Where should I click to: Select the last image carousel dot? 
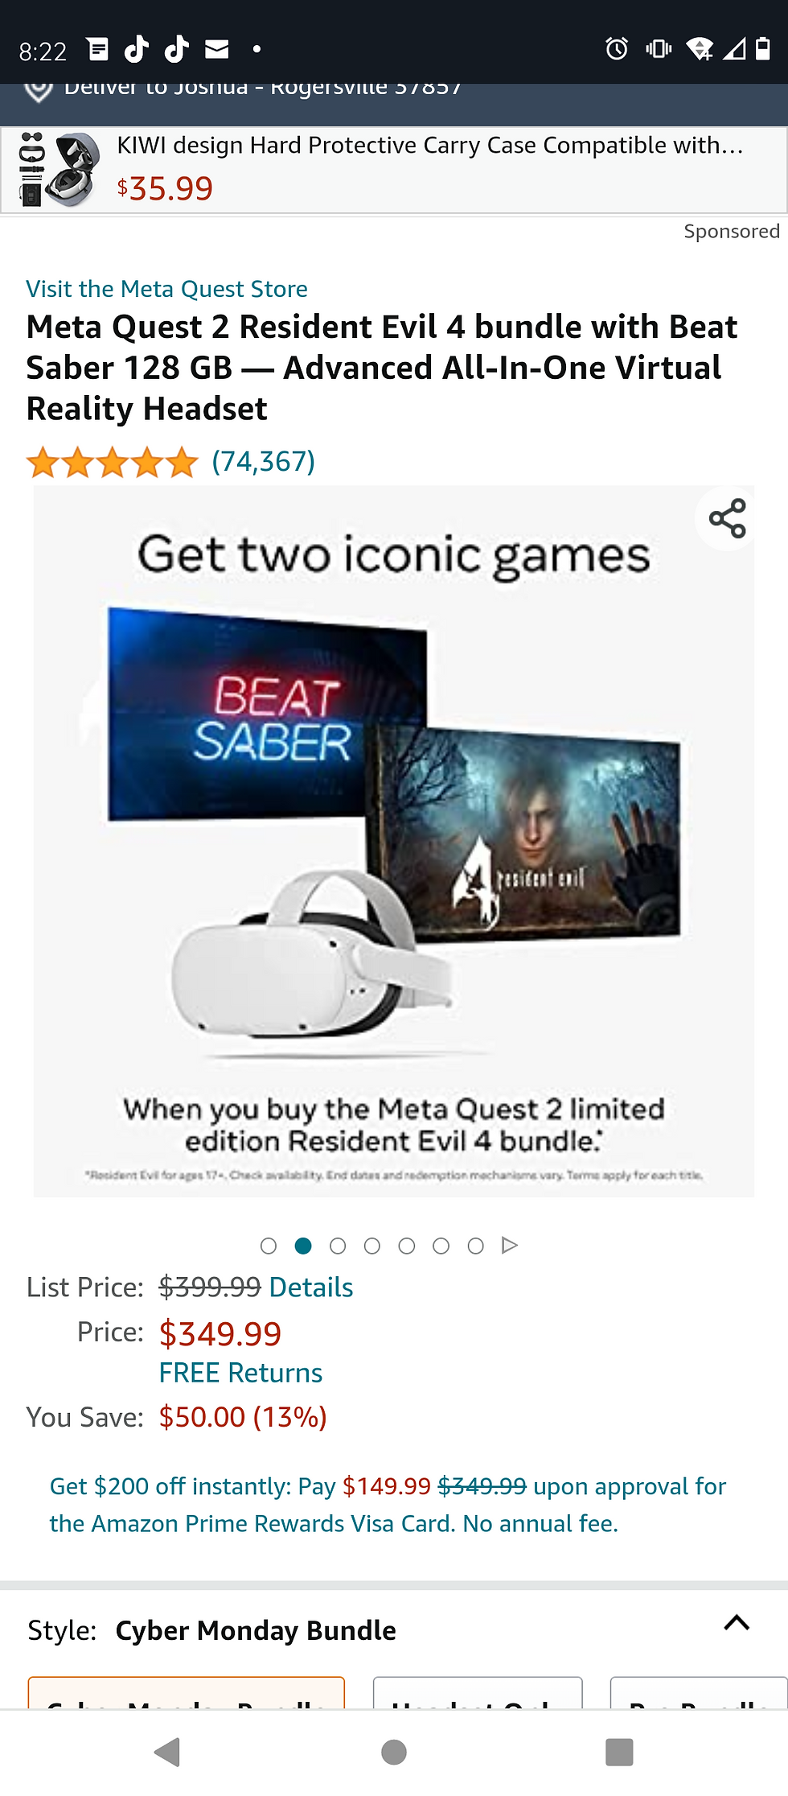[476, 1246]
